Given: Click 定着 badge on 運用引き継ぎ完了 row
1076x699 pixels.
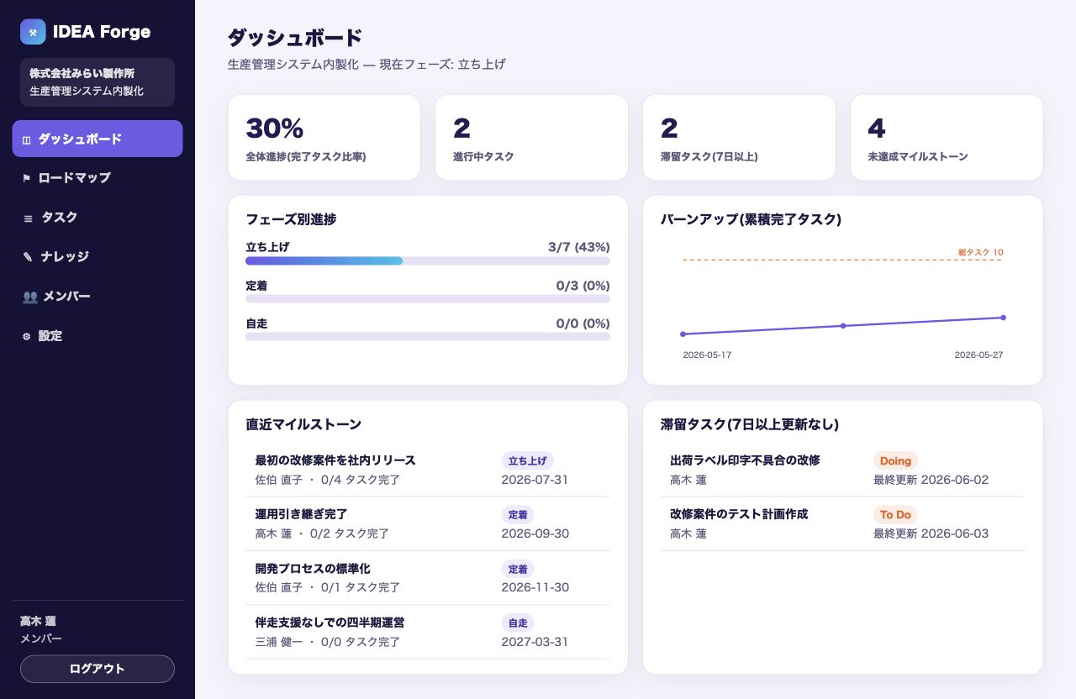Looking at the screenshot, I should (517, 514).
